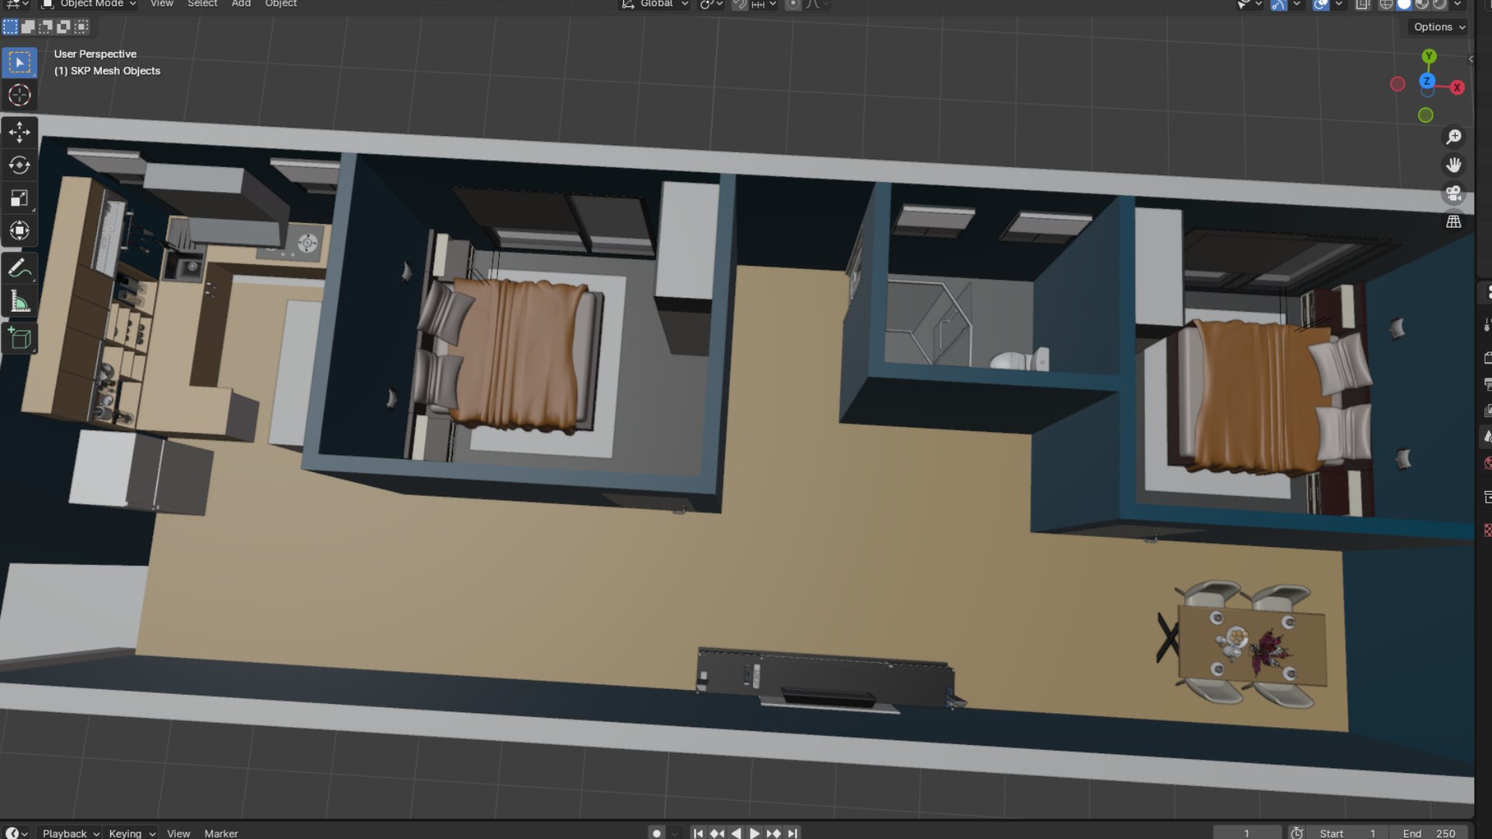Play the animation forward
1492x839 pixels.
755,833
